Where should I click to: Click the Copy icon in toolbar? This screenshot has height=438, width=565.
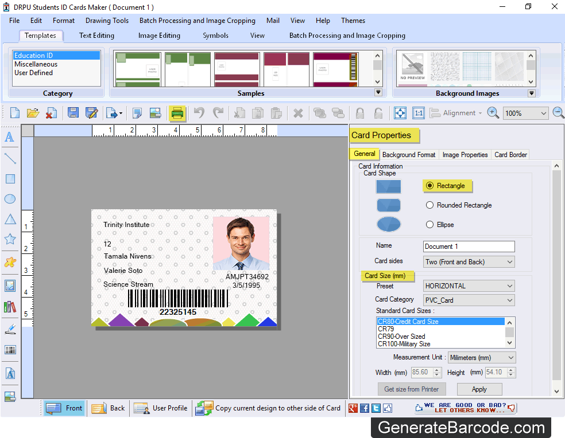pos(257,113)
